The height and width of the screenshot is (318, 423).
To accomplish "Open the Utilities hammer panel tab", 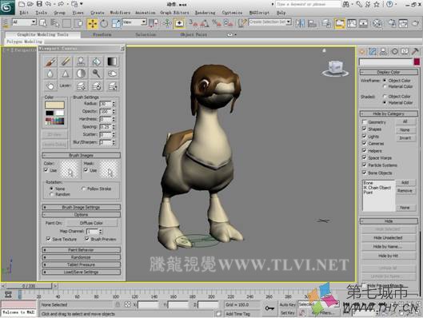I will [415, 51].
